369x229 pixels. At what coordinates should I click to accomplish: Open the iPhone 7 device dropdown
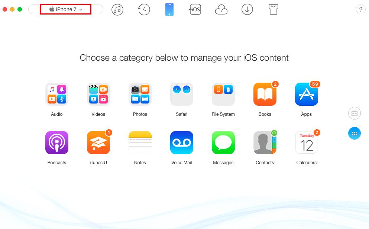coord(66,9)
